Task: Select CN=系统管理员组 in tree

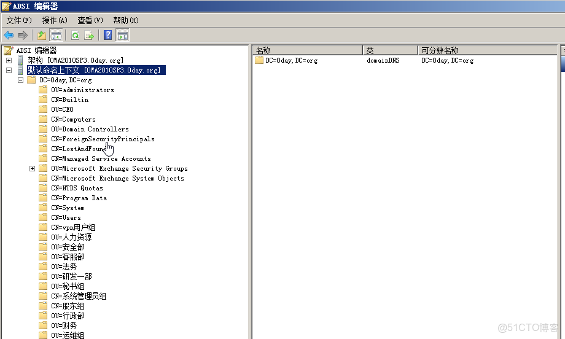Action: (x=79, y=296)
